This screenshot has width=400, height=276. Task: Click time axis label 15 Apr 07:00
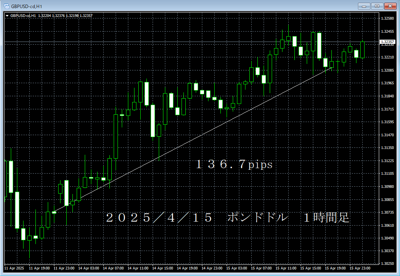tap(262, 268)
